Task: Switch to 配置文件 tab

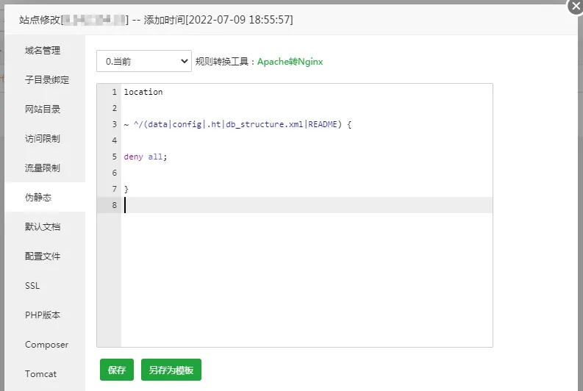Action: click(x=43, y=257)
